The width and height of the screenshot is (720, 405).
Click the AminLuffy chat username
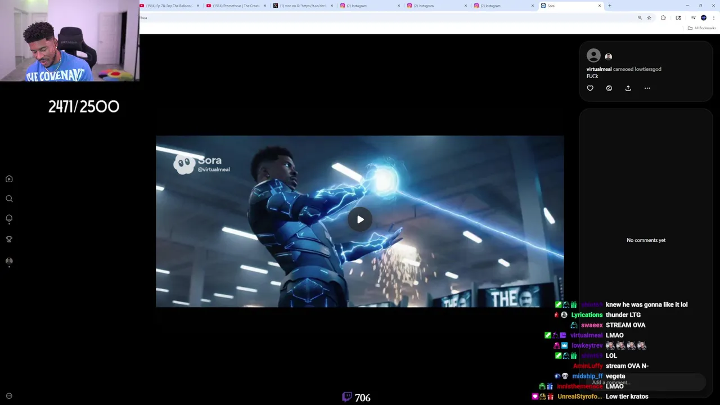(x=588, y=366)
